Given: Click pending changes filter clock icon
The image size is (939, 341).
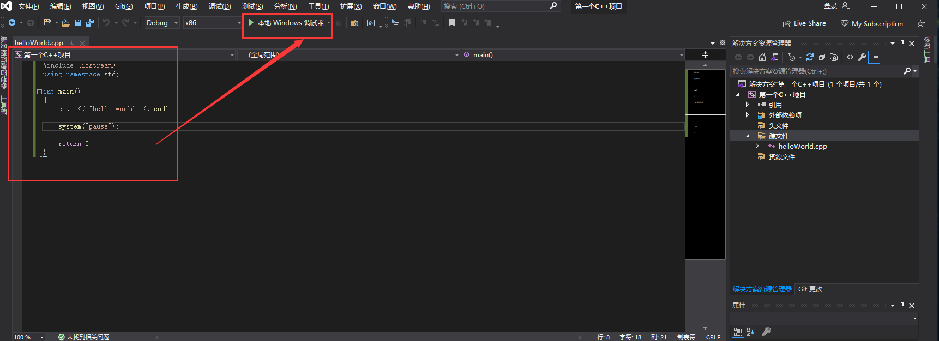Looking at the screenshot, I should (x=792, y=57).
